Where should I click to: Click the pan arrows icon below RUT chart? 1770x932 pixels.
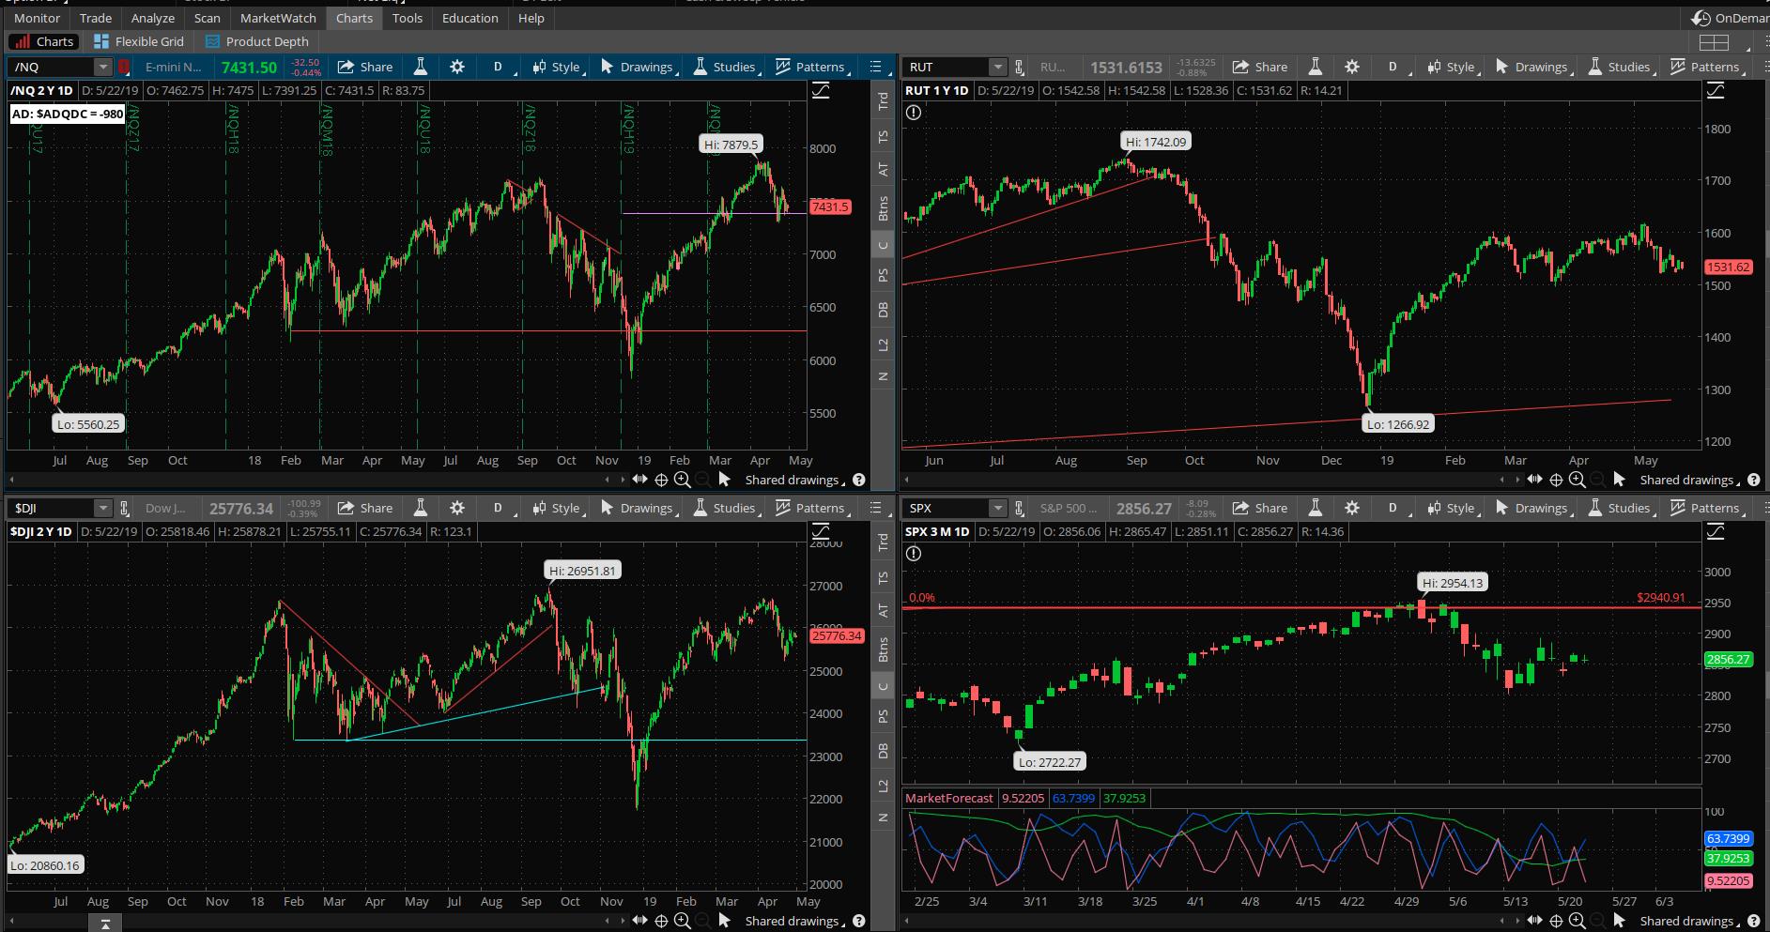click(x=1534, y=480)
